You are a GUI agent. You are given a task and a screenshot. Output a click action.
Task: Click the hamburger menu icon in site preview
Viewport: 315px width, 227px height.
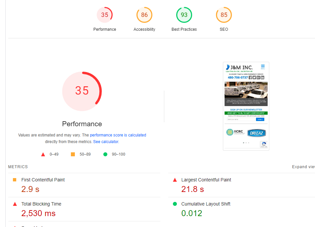[263, 67]
